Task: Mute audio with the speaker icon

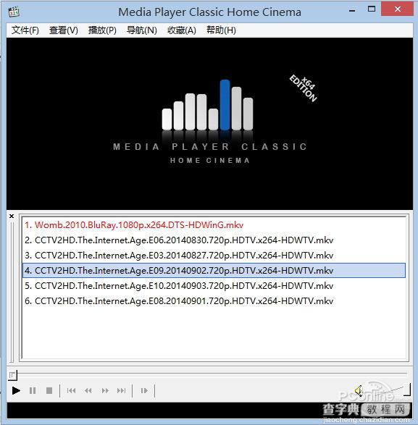Action: (359, 390)
